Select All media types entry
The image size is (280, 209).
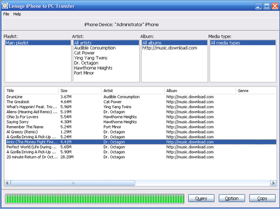[242, 43]
